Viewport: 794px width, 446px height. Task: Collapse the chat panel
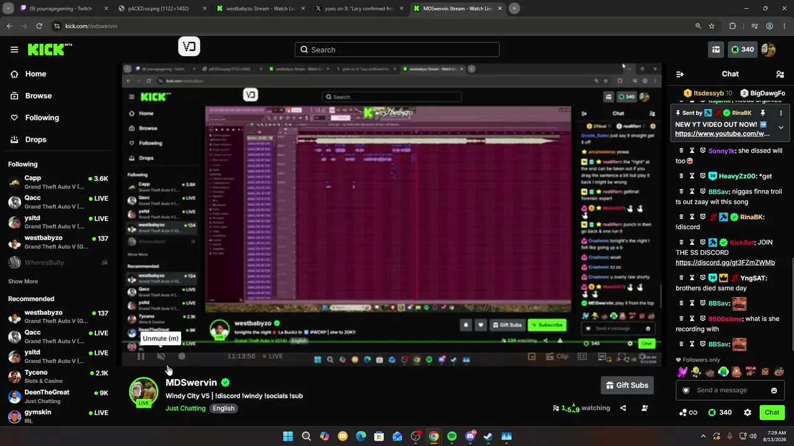click(x=680, y=74)
